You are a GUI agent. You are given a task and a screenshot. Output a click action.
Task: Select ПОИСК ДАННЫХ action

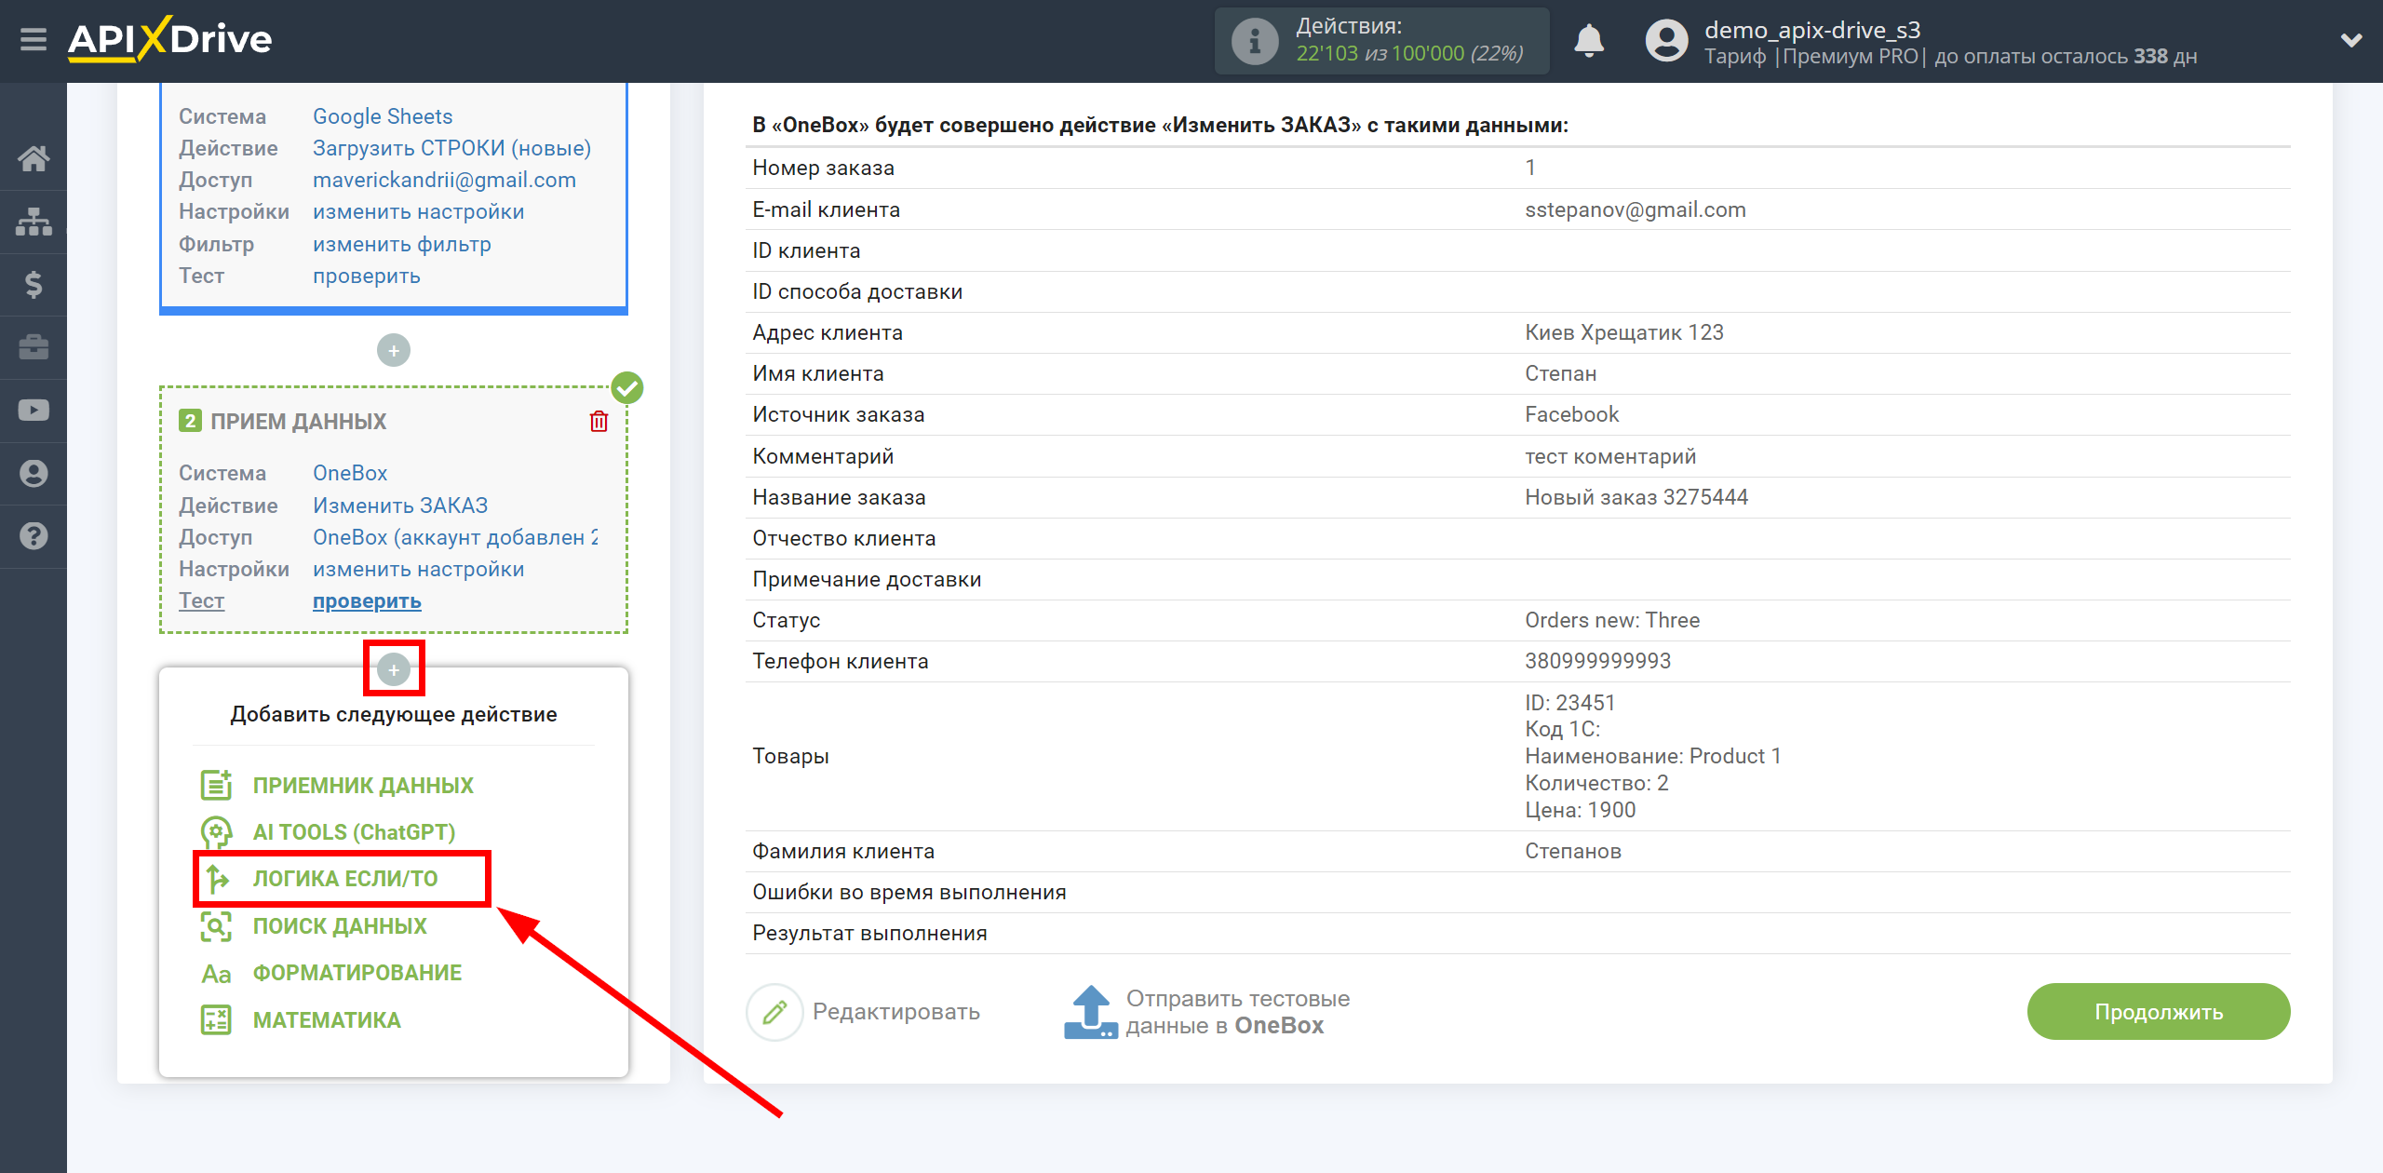tap(340, 926)
